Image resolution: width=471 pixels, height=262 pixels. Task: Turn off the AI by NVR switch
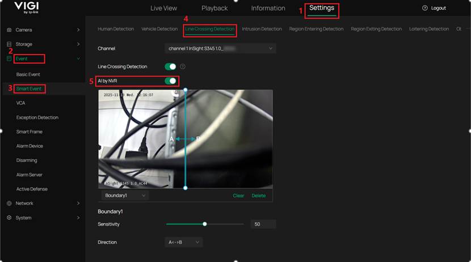[x=170, y=81]
